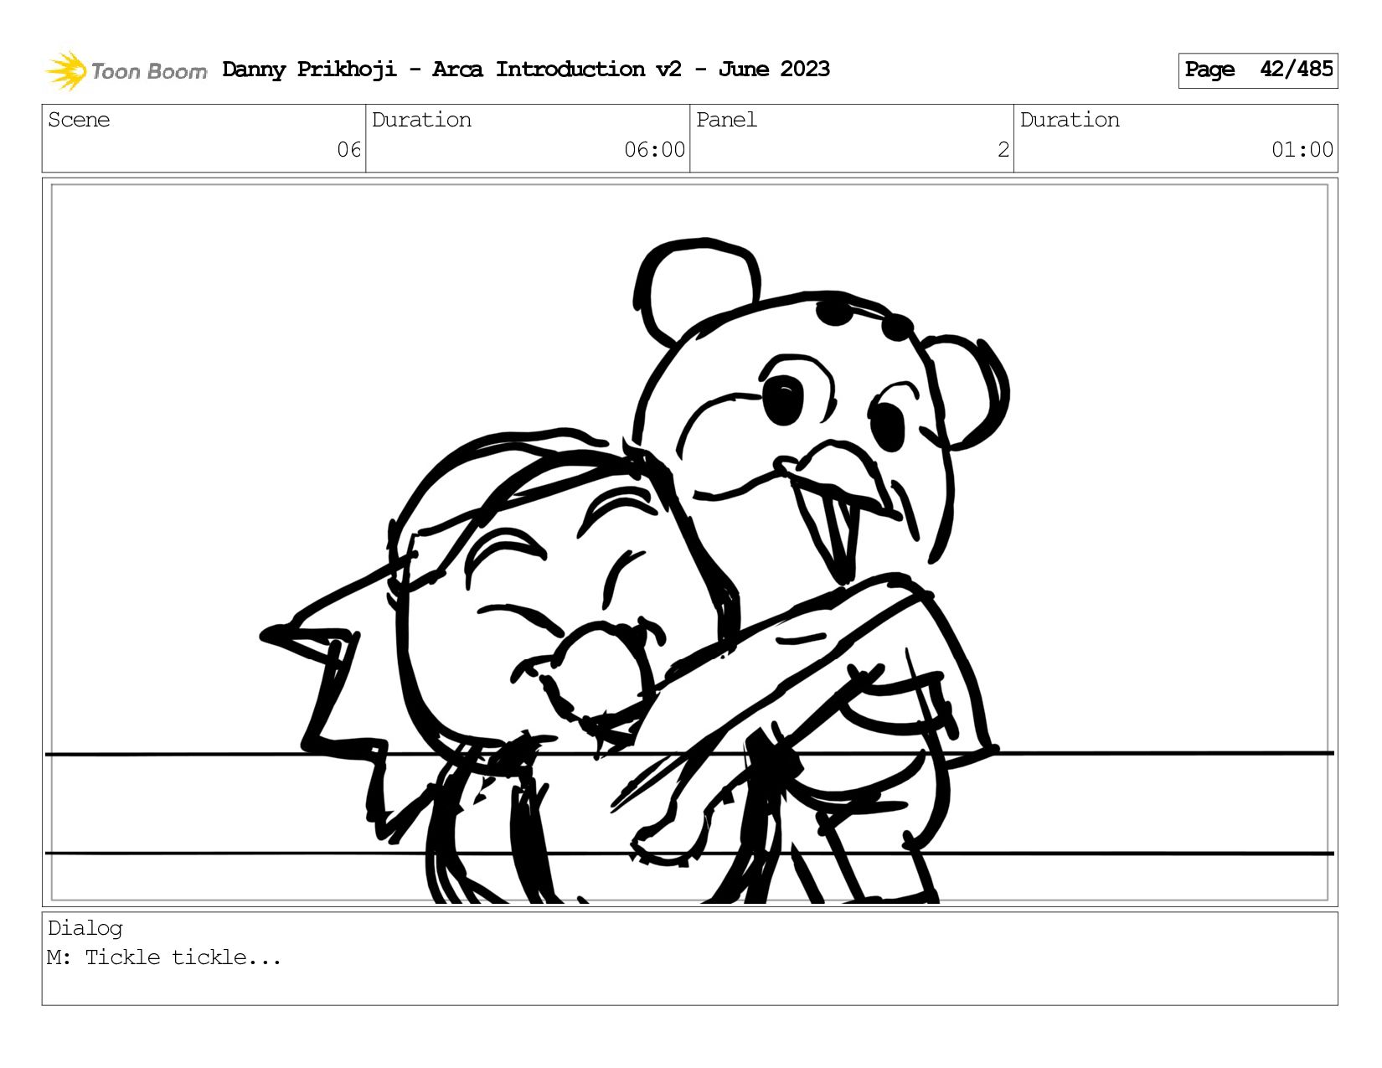Click the scene number '06'

pyautogui.click(x=348, y=150)
